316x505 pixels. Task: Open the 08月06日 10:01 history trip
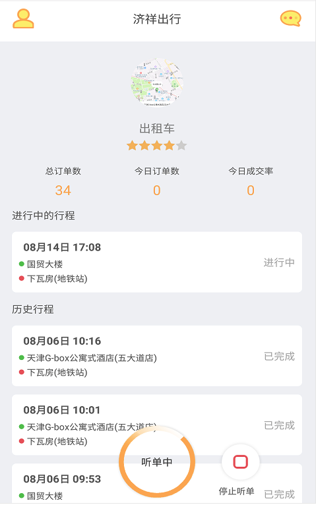pos(157,425)
